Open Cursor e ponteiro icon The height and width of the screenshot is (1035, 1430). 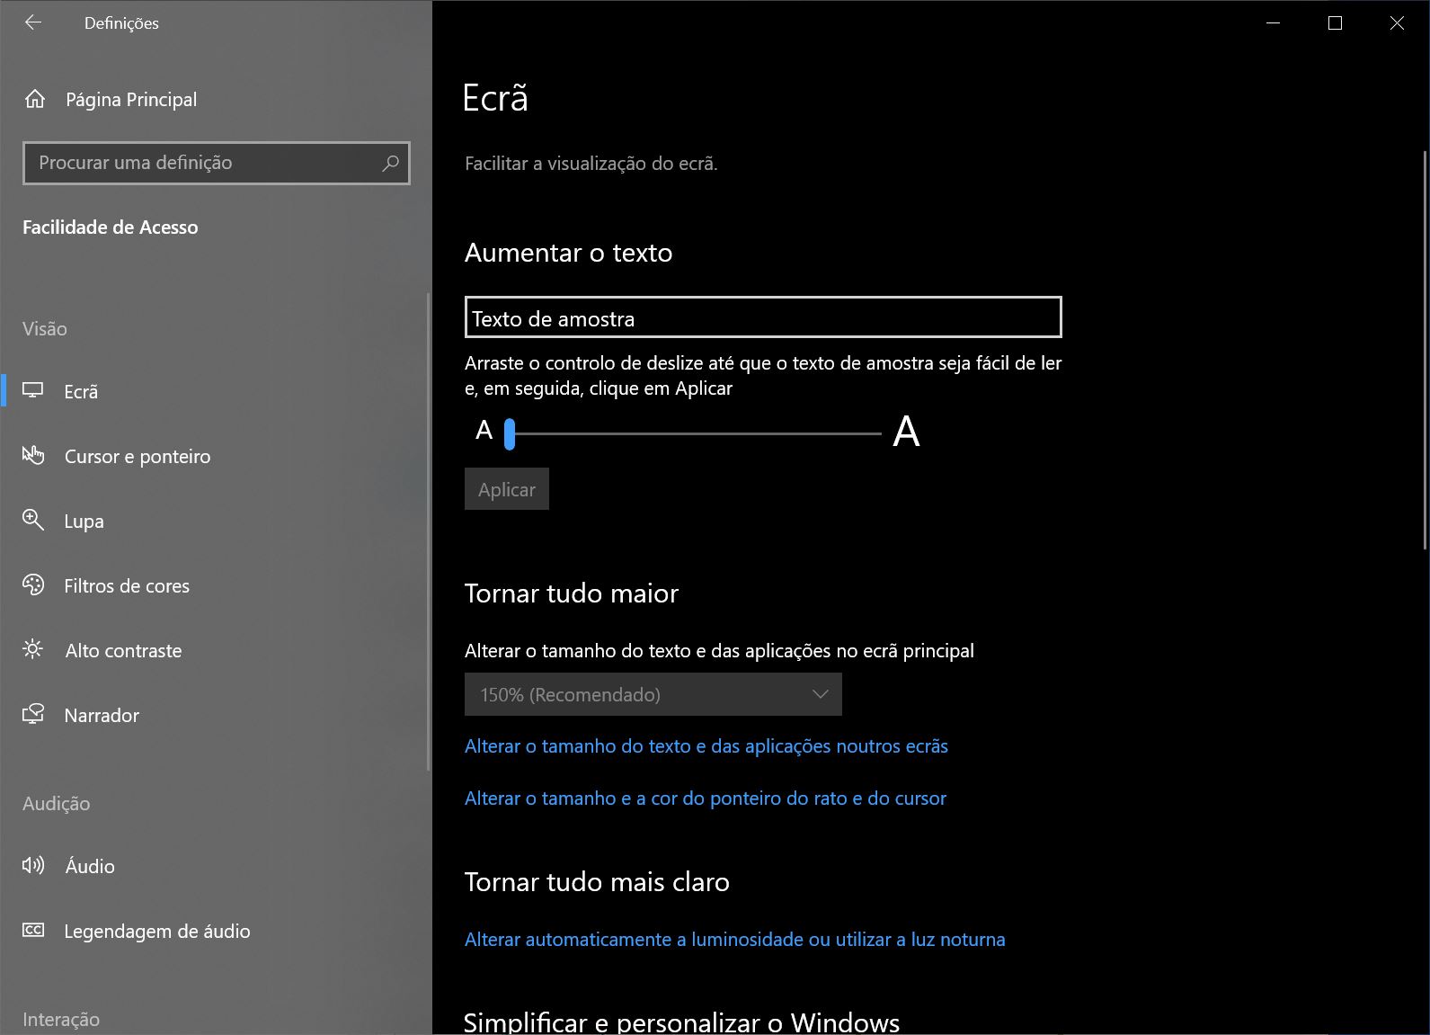[33, 456]
